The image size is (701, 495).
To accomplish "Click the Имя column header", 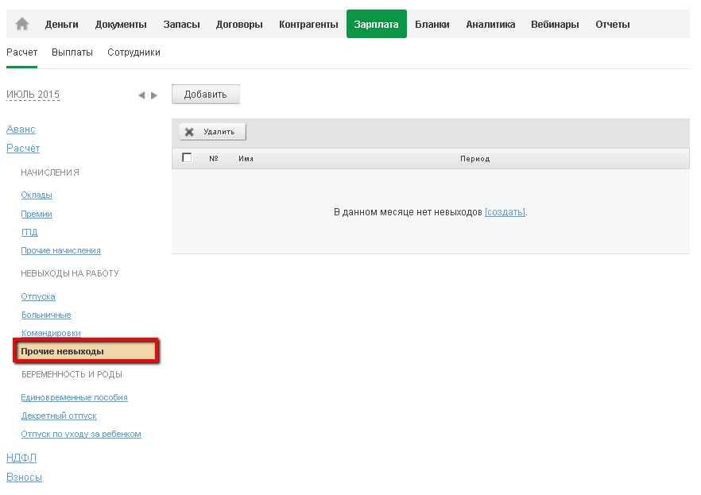I will (x=246, y=159).
